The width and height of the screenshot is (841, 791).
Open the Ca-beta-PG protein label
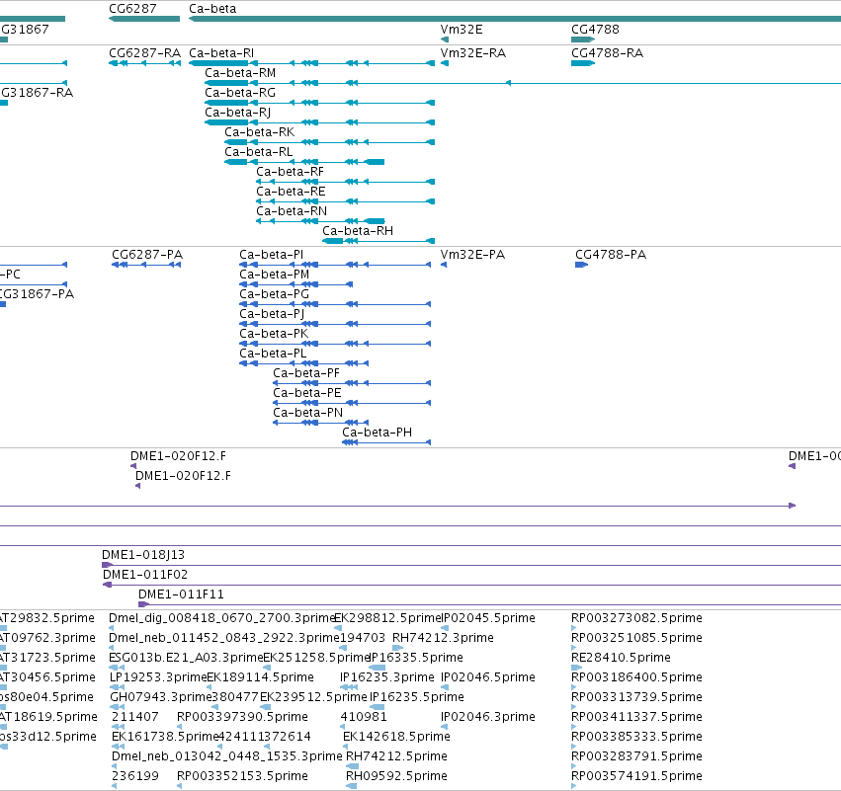(274, 294)
